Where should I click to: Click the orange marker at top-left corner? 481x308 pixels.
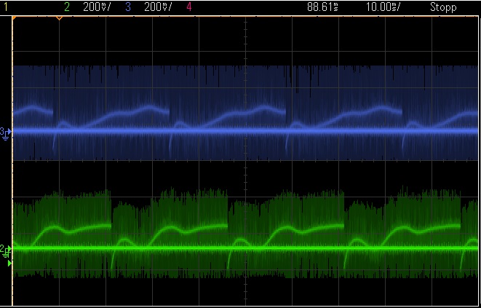point(14,18)
